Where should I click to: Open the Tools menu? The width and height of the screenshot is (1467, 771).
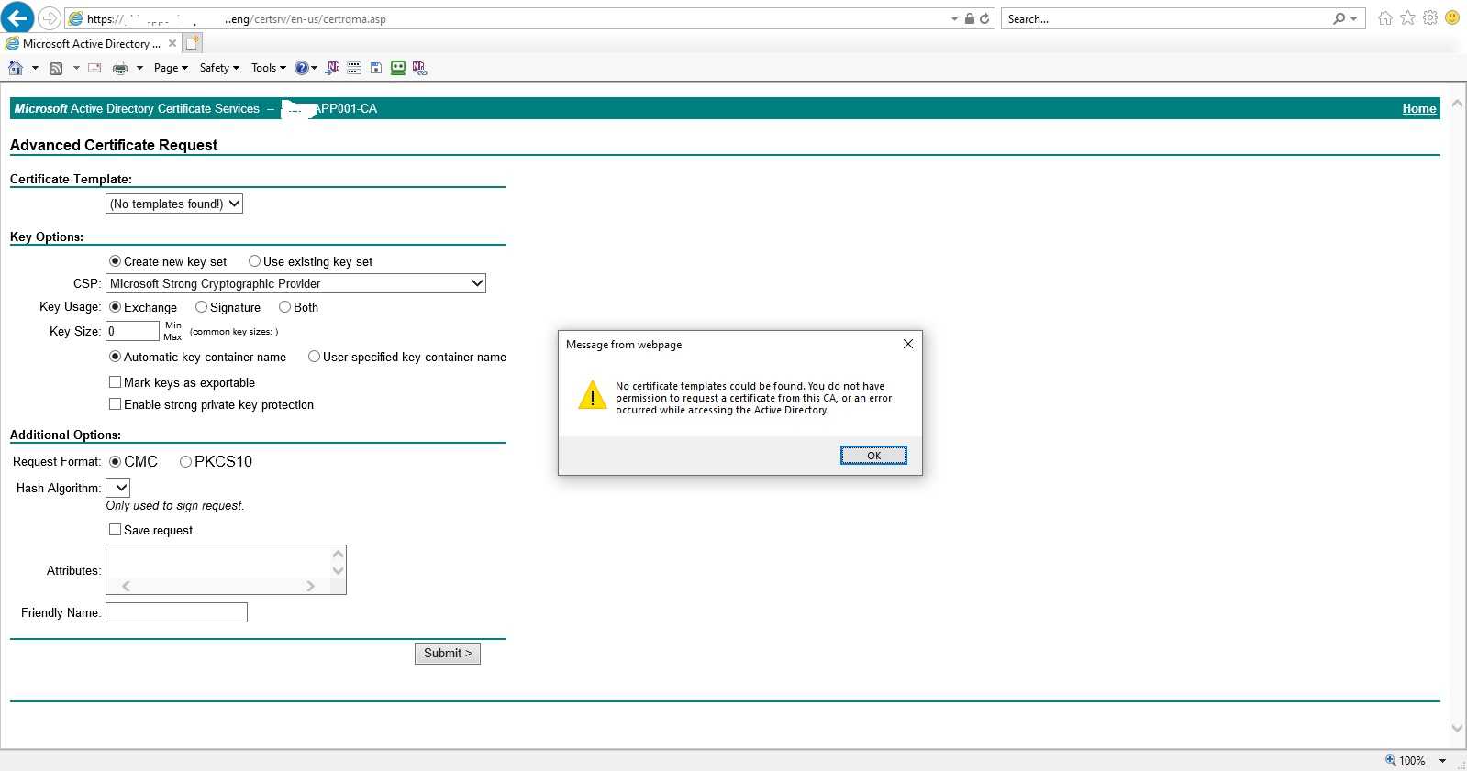pyautogui.click(x=269, y=68)
